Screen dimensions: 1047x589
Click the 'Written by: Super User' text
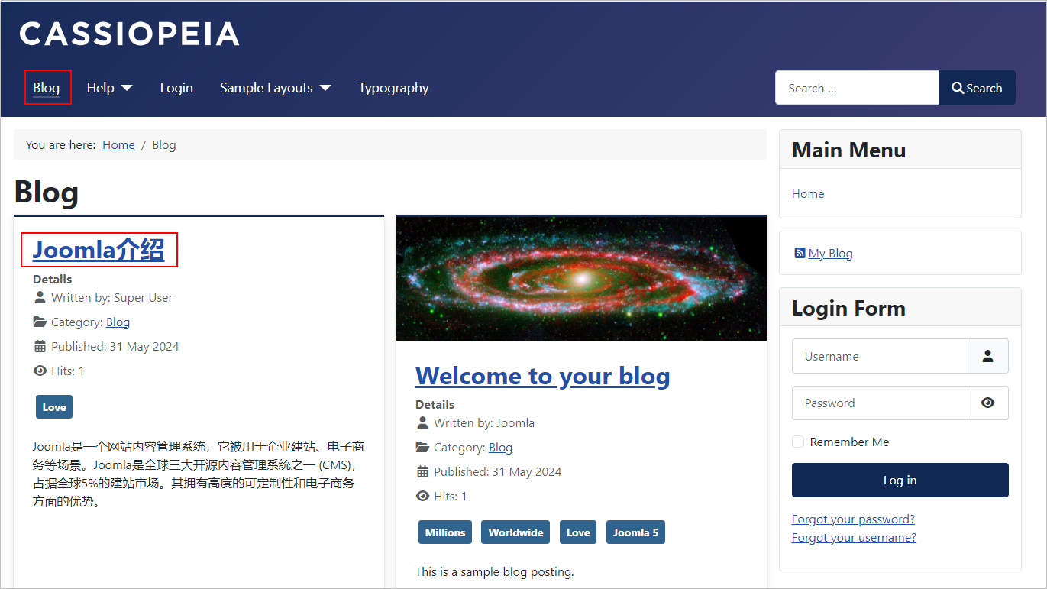pyautogui.click(x=112, y=297)
